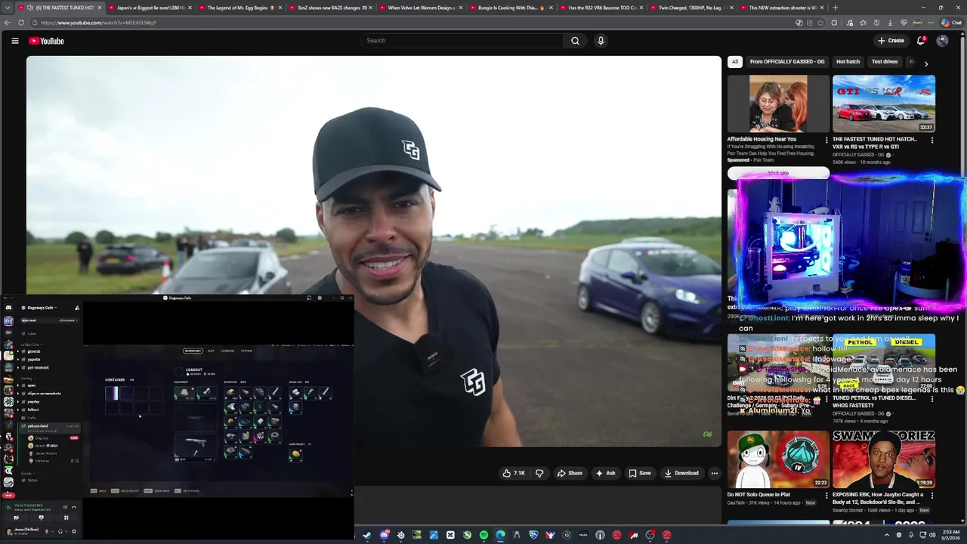Open Discord user settings gear
967x544 pixels.
point(73,531)
